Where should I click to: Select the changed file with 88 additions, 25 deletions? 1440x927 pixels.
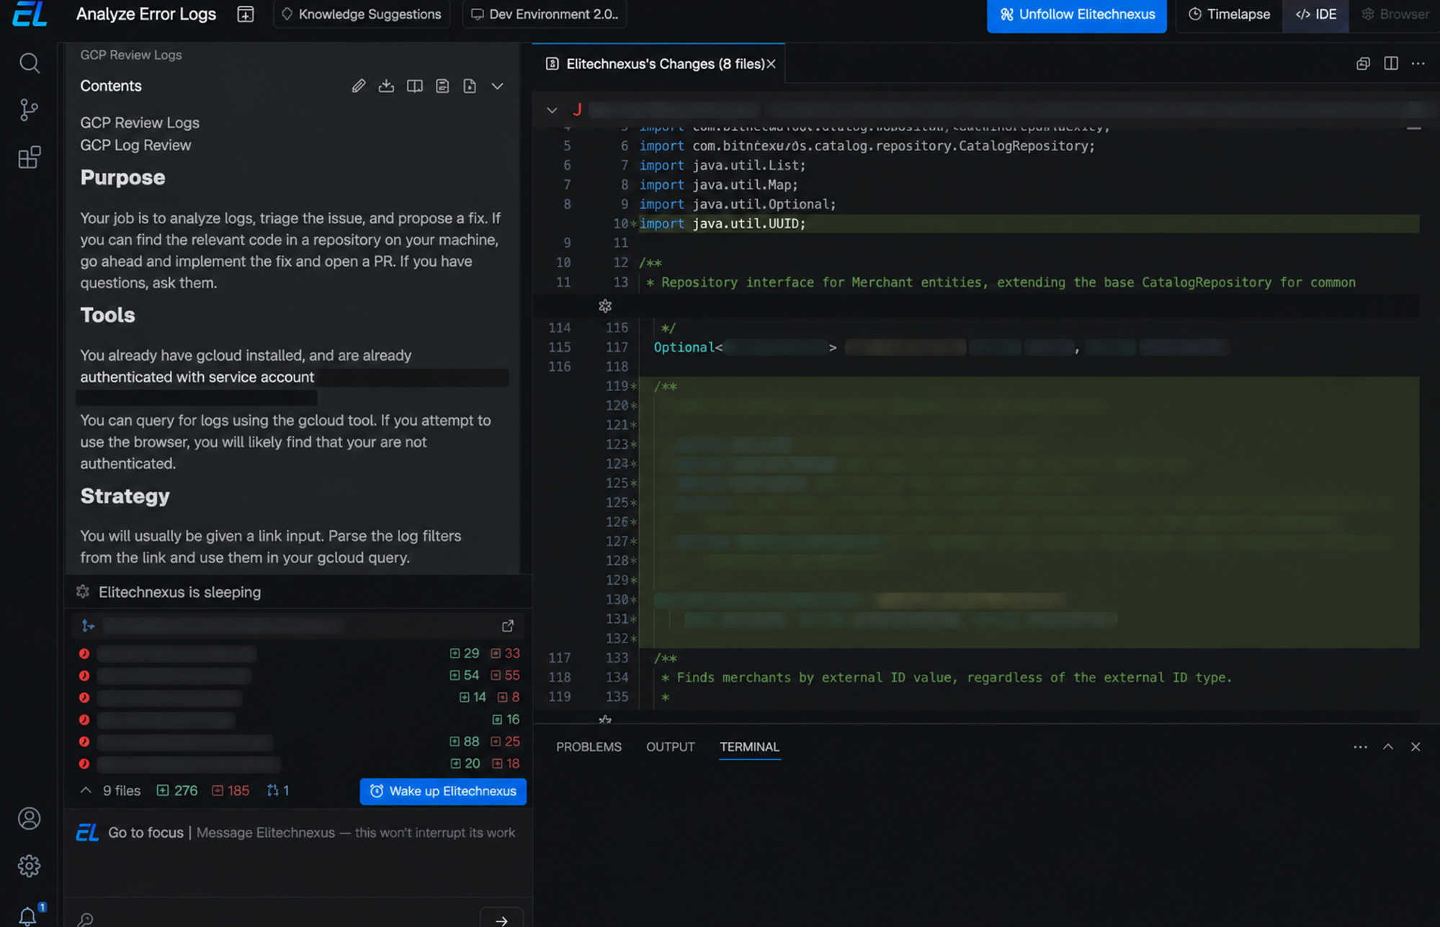click(299, 741)
